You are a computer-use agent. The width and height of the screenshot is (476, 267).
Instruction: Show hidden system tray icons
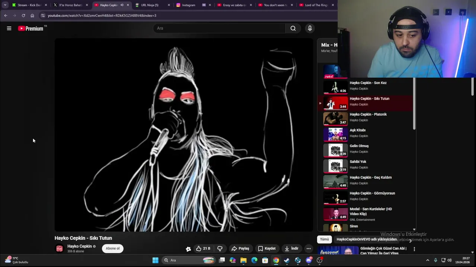428,260
